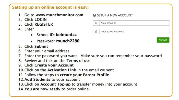The width and height of the screenshot is (179, 100).
Task: Click the bold Submit word in step 5
Action: (41, 46)
